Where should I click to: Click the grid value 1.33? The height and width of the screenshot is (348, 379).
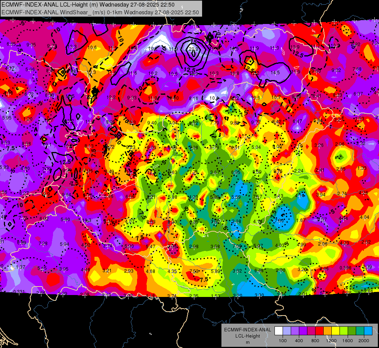tap(362, 168)
